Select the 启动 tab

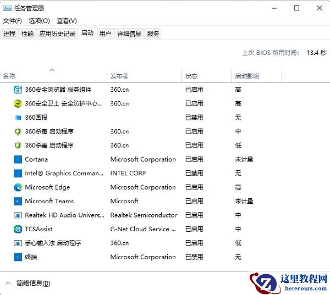coord(87,33)
